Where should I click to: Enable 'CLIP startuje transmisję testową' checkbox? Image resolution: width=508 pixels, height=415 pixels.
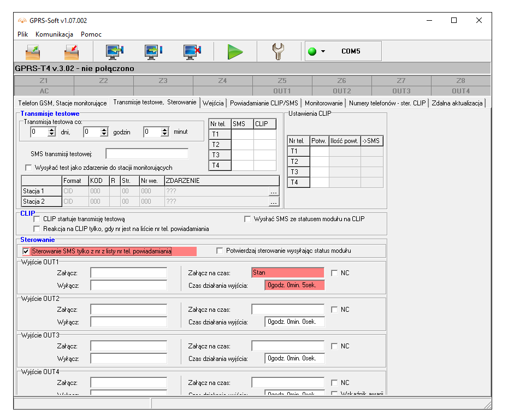pyautogui.click(x=37, y=219)
